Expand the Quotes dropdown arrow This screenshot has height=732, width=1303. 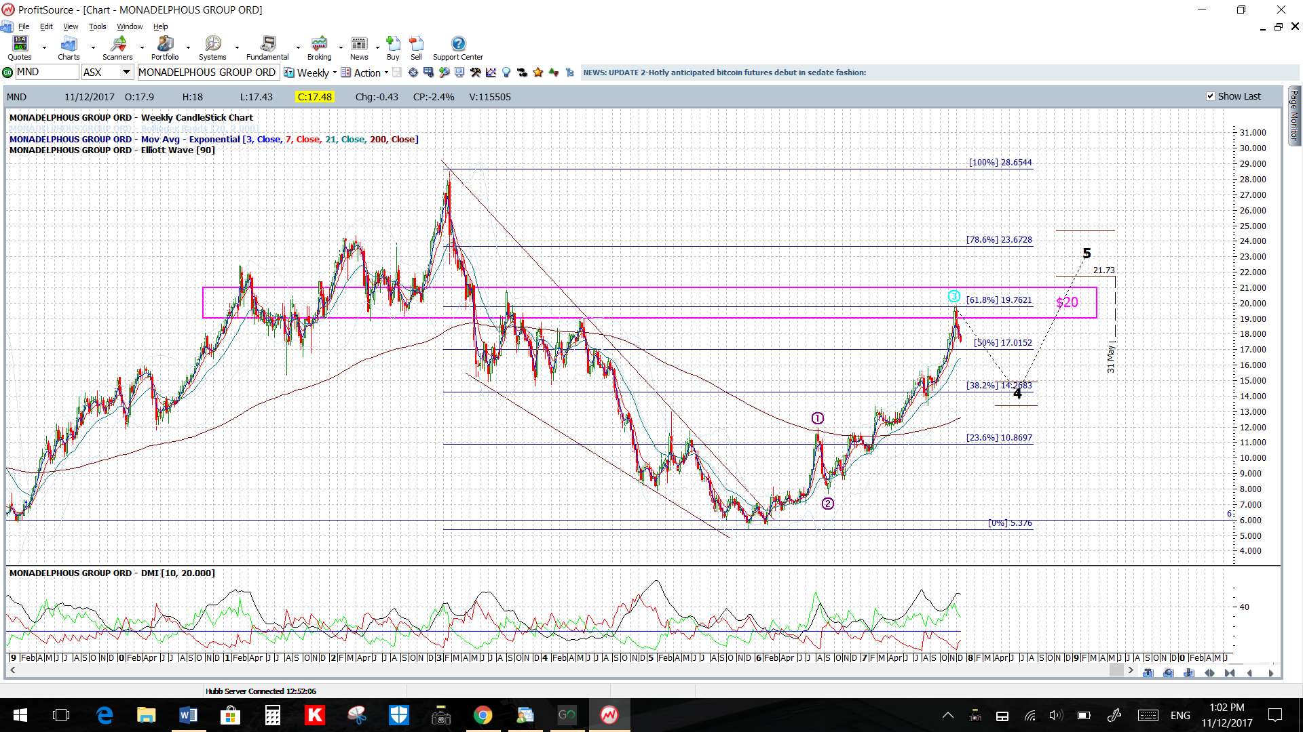(x=44, y=48)
